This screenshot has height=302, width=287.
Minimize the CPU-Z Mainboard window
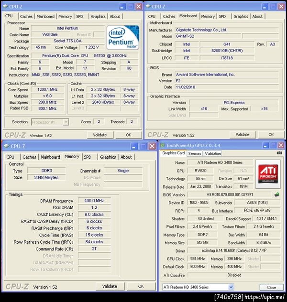click(x=265, y=7)
